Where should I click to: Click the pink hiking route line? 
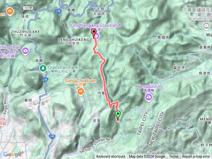[x=103, y=76]
